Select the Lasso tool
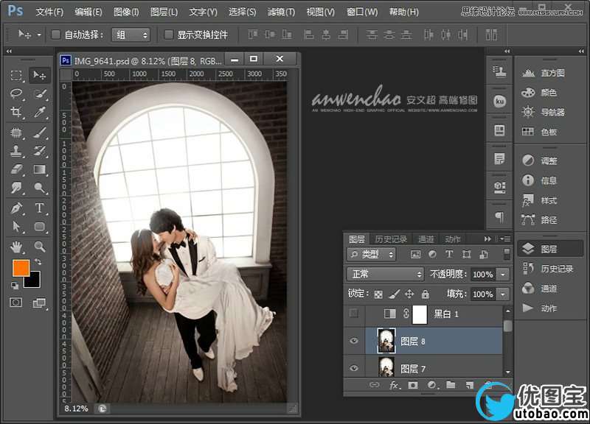This screenshot has height=424, width=590. (x=16, y=93)
